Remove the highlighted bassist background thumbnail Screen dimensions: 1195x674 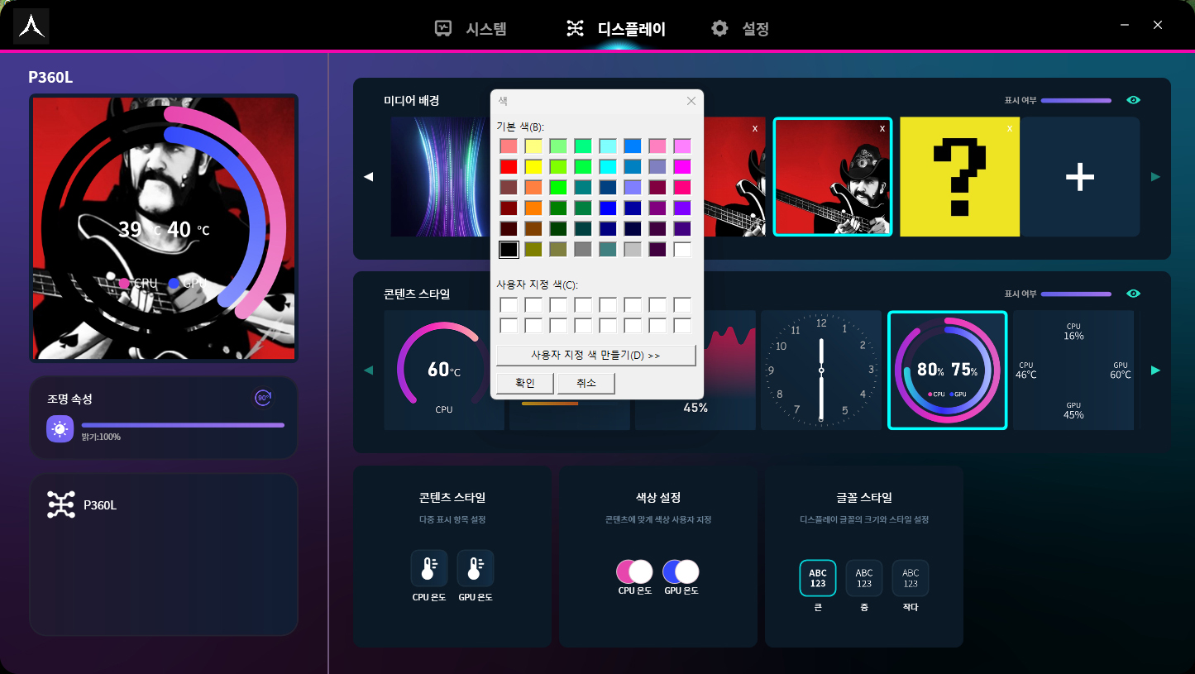coord(882,128)
